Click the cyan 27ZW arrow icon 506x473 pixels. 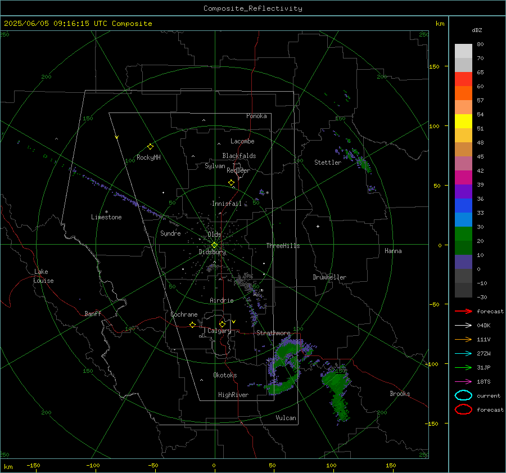pos(463,354)
